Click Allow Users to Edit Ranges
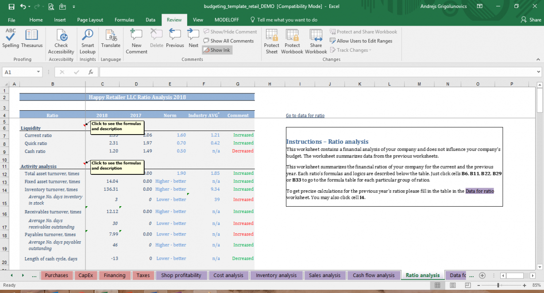544x293 pixels. click(x=361, y=41)
